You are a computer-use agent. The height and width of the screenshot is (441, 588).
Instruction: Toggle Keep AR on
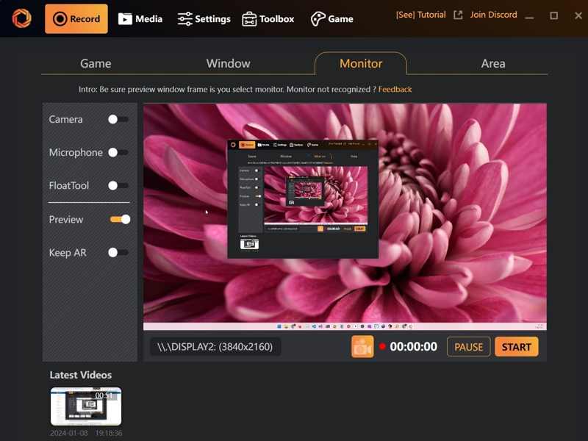coord(118,252)
